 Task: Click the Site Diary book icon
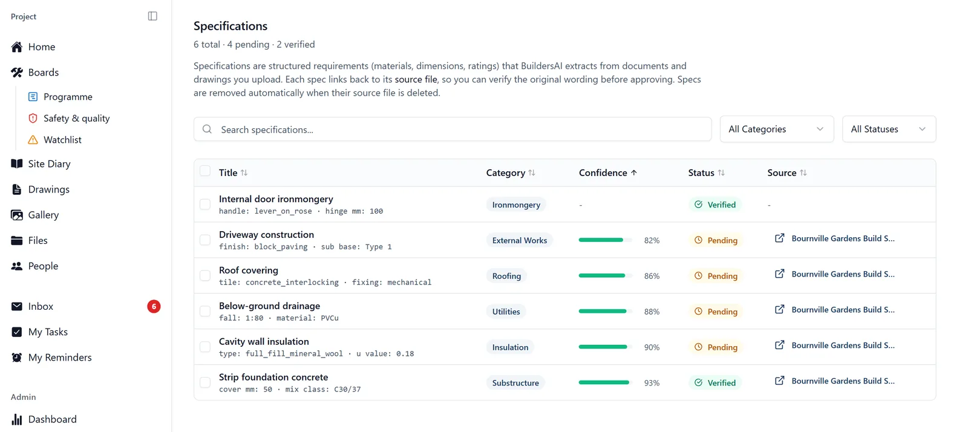click(x=17, y=163)
